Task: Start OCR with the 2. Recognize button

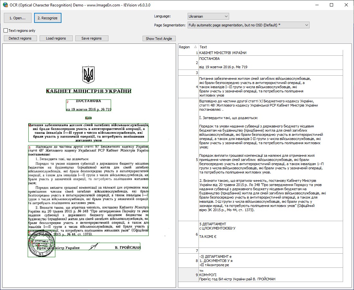Action: click(x=48, y=18)
